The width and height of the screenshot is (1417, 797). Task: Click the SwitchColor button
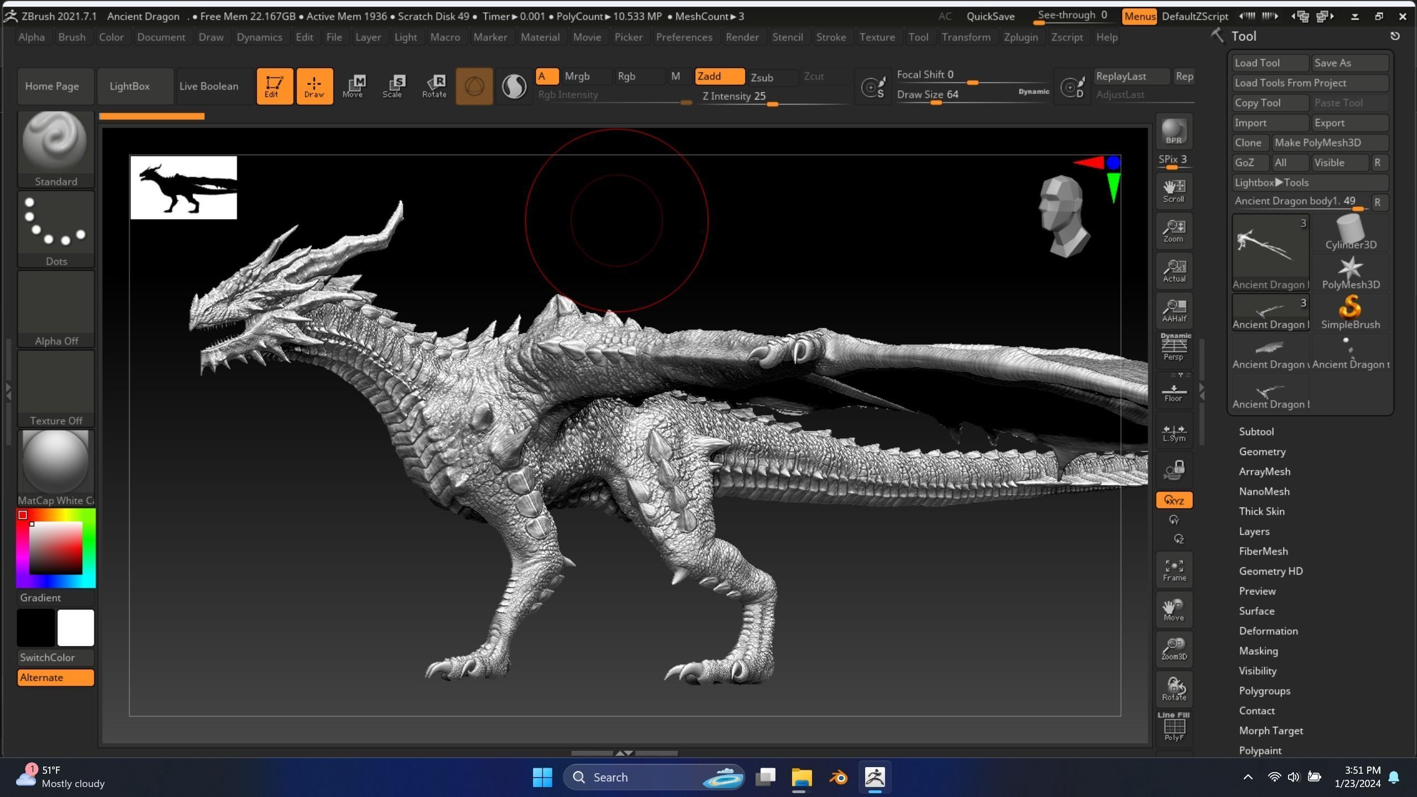[x=55, y=658]
